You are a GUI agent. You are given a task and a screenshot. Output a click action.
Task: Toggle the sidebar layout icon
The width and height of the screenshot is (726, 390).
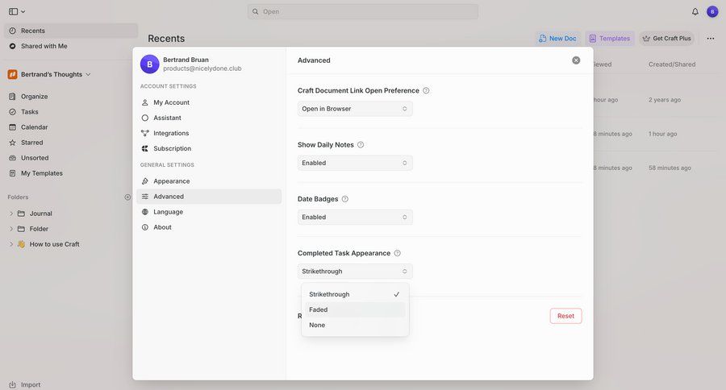[13, 11]
